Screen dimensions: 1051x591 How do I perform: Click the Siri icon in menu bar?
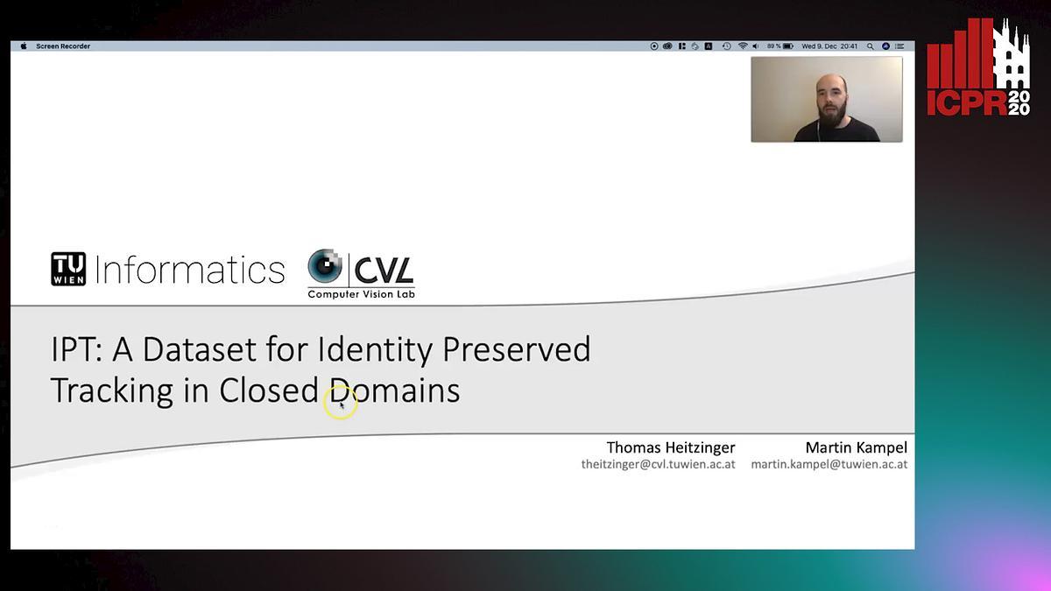885,46
